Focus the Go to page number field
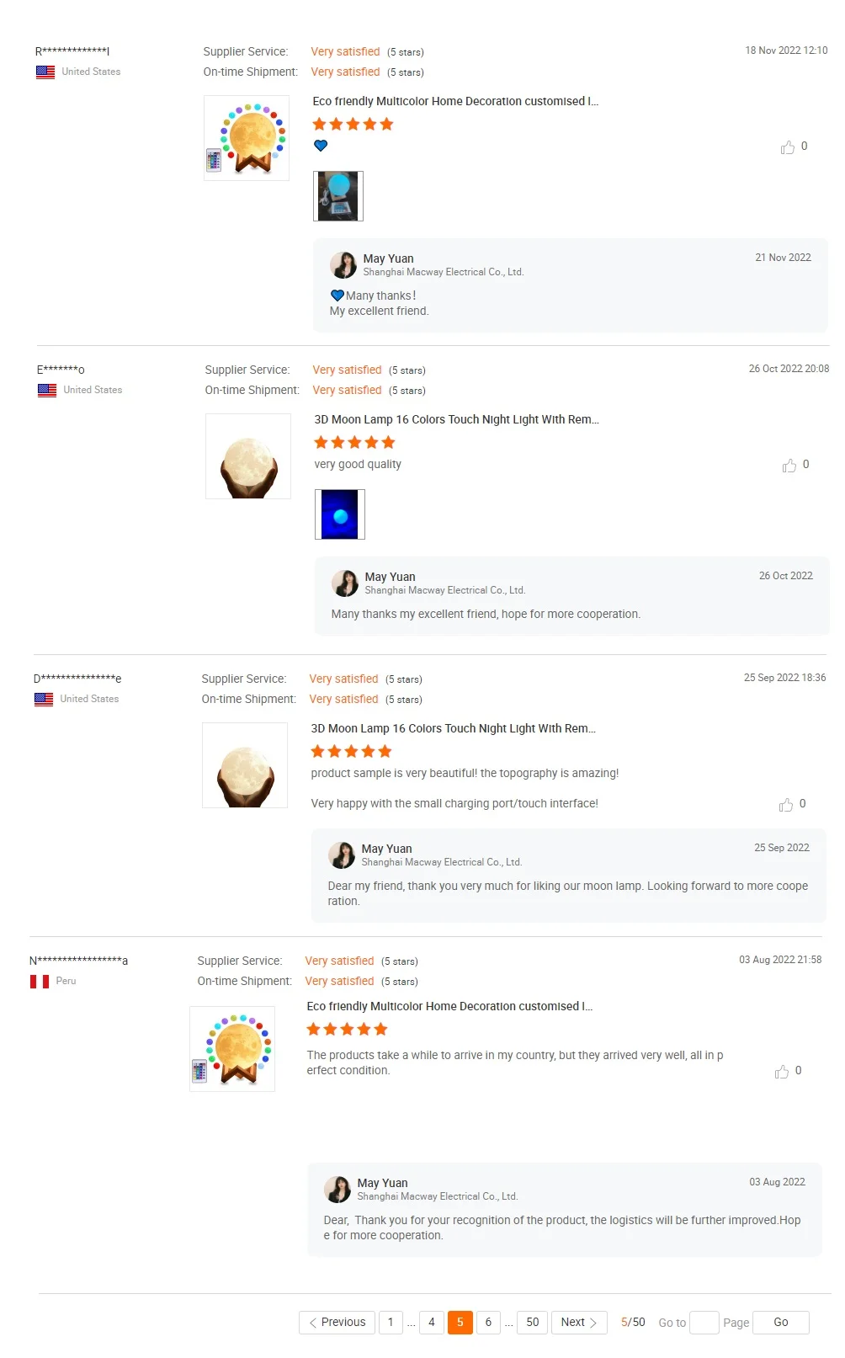Screen dimensions: 845x1358 (x=704, y=1323)
